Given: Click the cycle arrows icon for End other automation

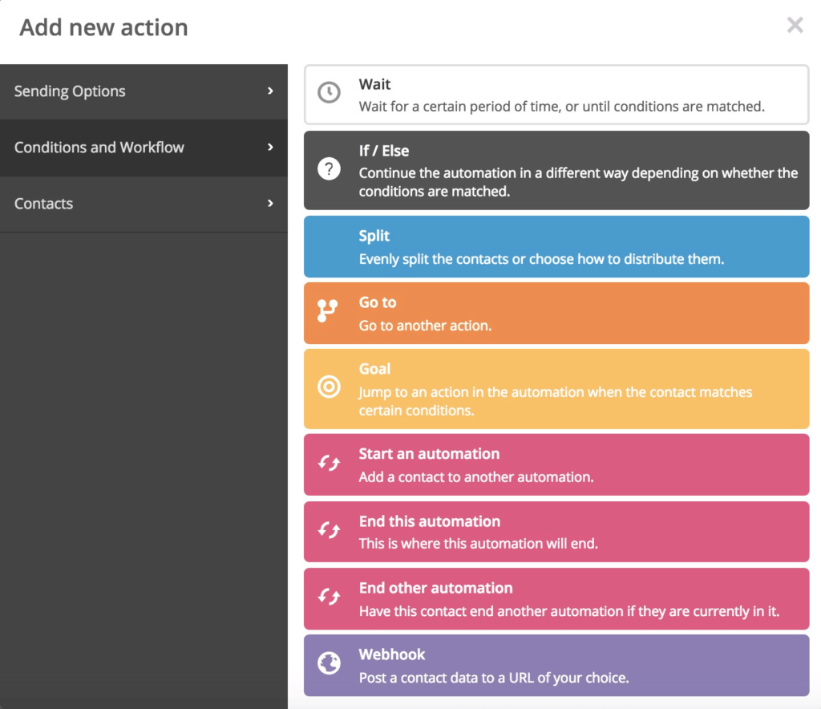Looking at the screenshot, I should (x=329, y=598).
